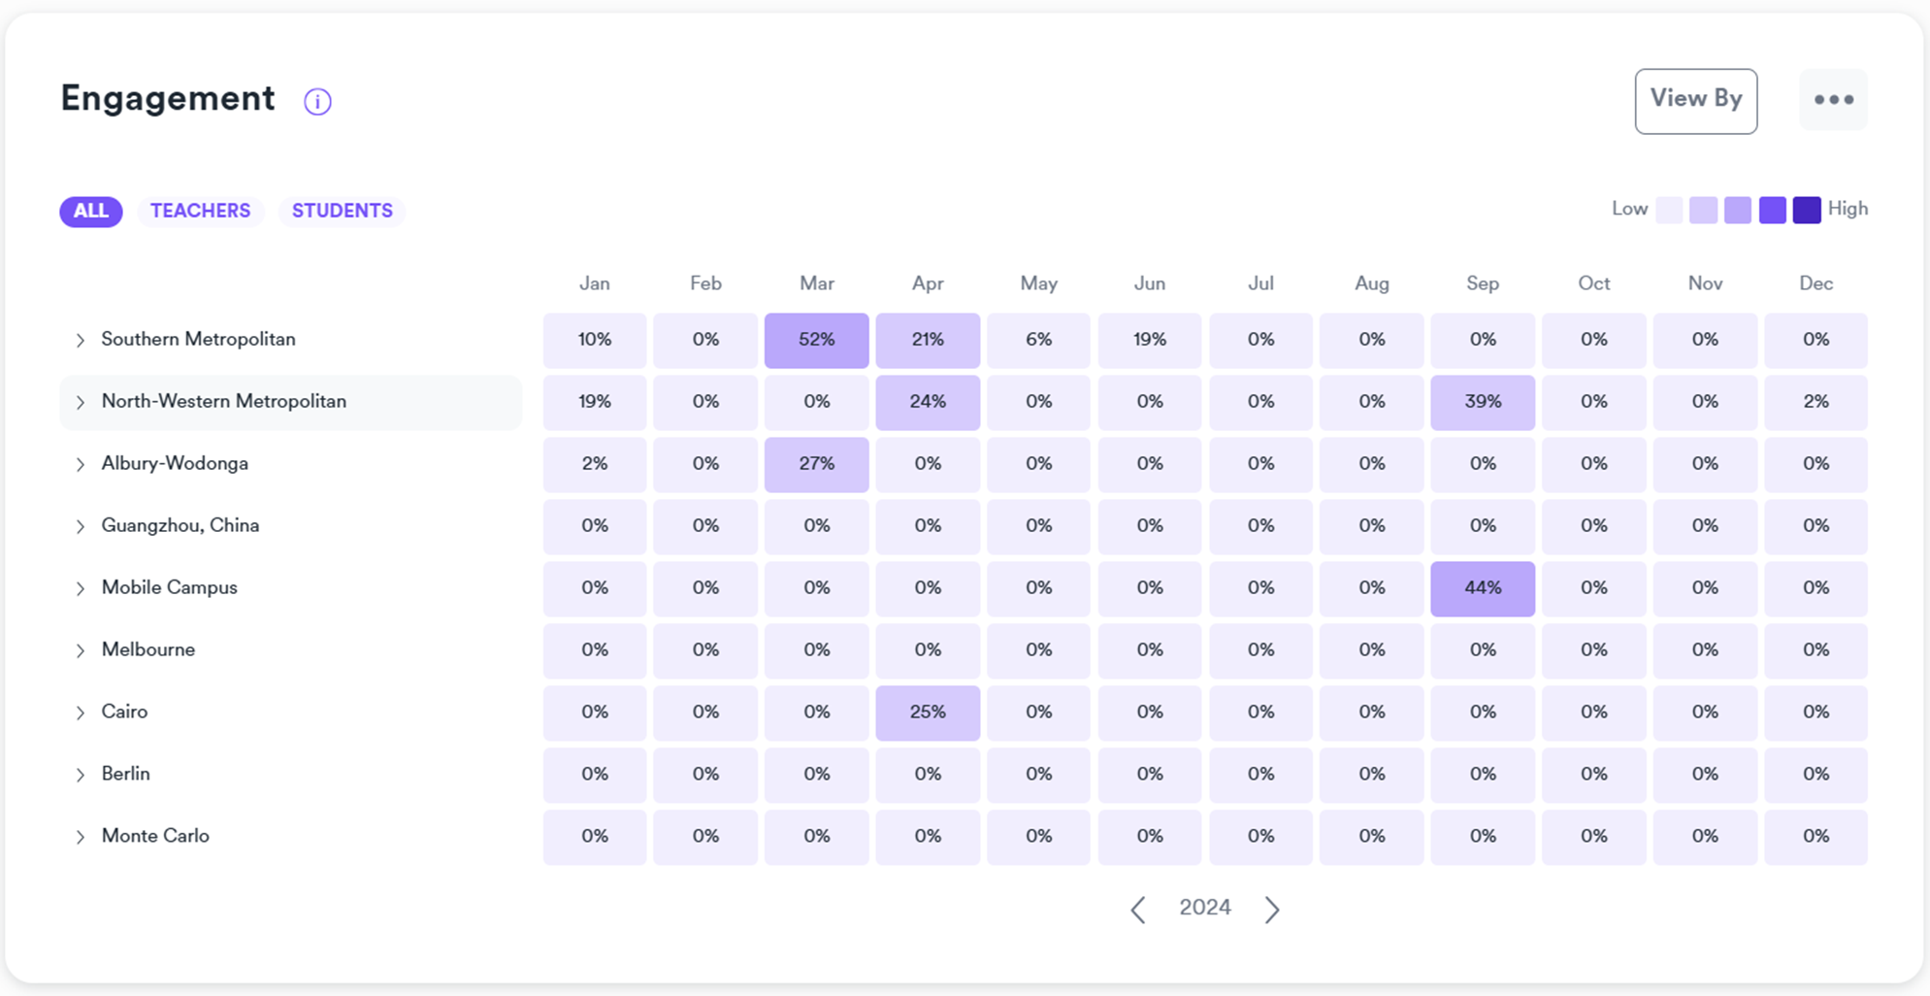Viewport: 1930px width, 996px height.
Task: Expand the Southern Metropolitan row
Action: [x=81, y=340]
